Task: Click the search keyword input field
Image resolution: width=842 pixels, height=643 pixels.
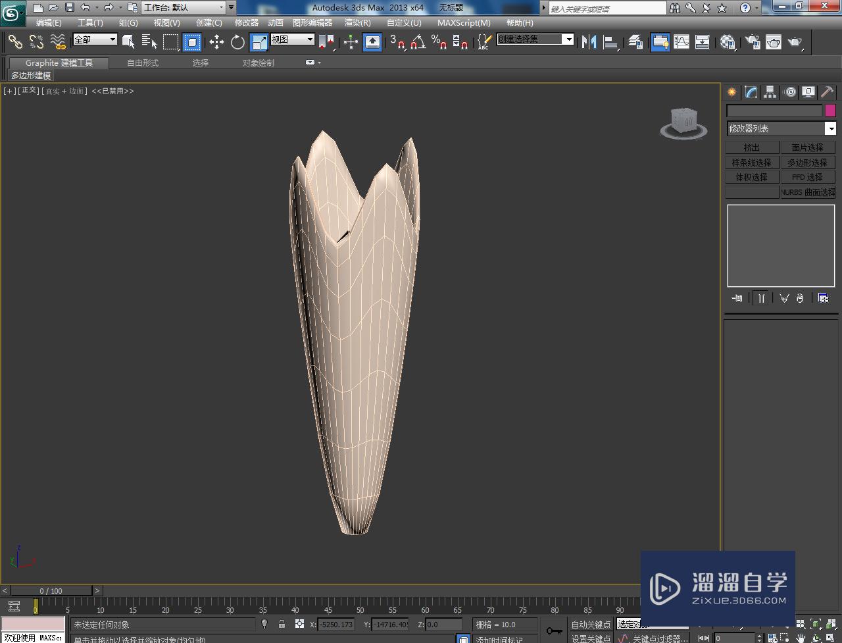Action: click(x=607, y=9)
